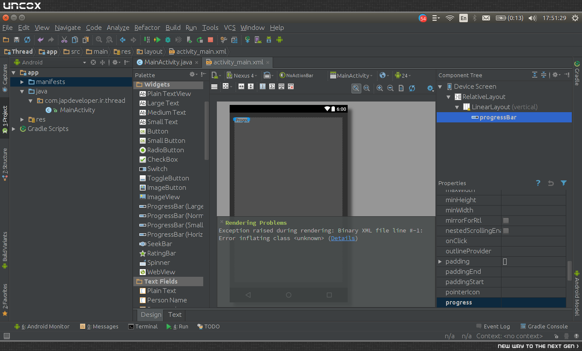Click the Copy icon in toolbar
582x351 pixels.
75,40
